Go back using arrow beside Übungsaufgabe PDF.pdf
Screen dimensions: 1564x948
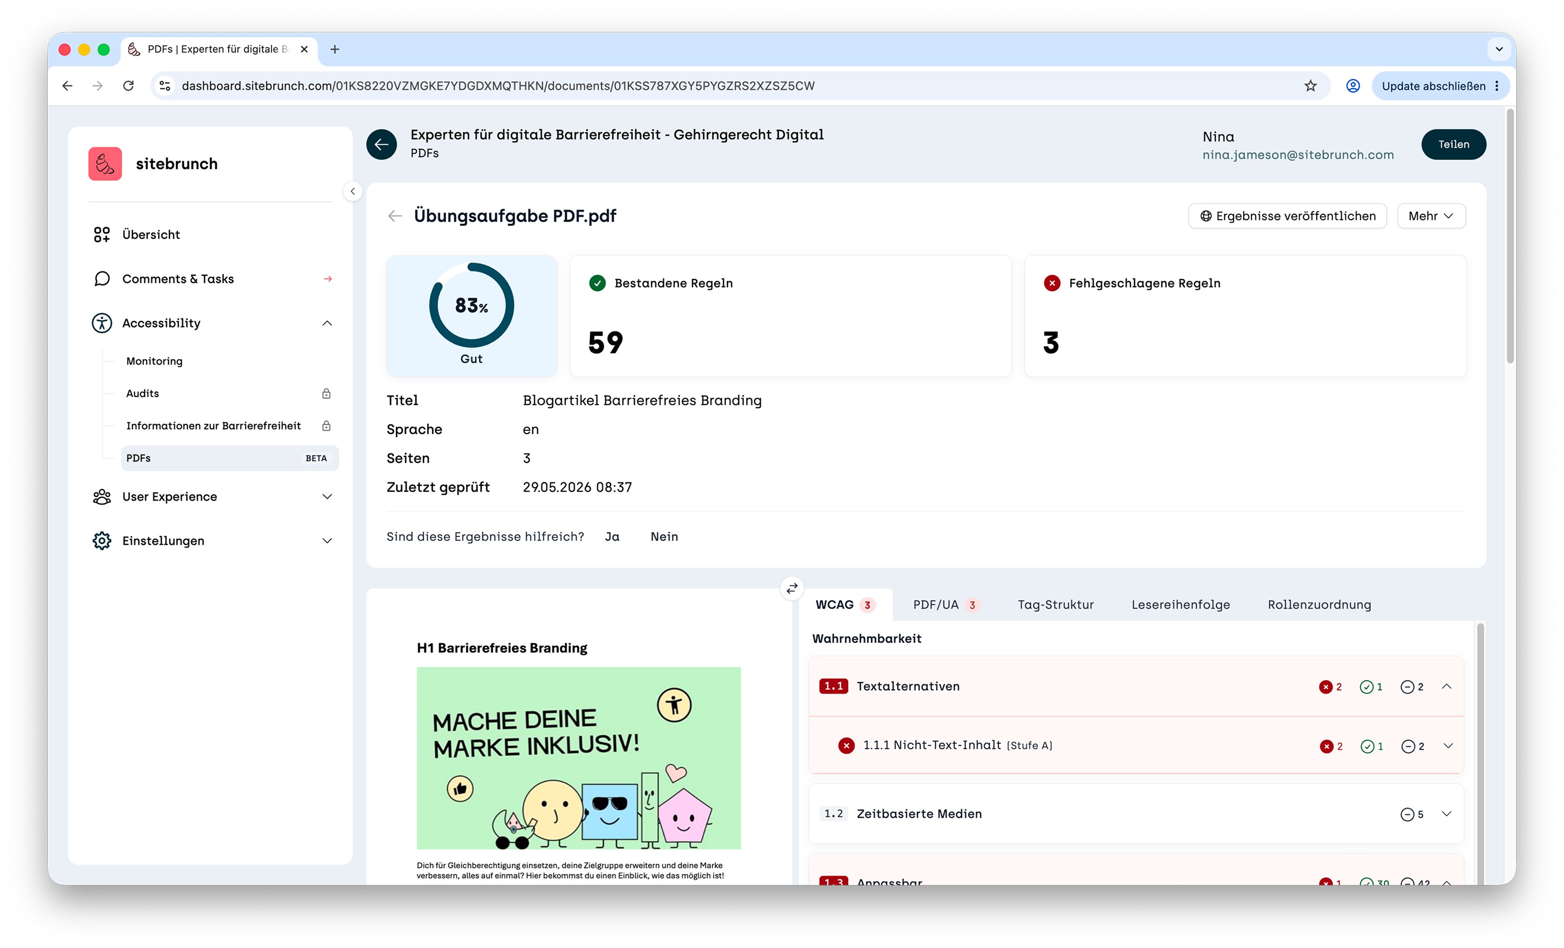[395, 216]
